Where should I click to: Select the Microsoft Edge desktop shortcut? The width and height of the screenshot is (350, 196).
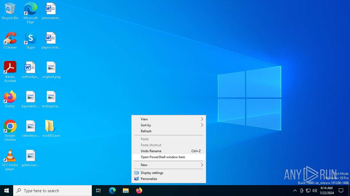(x=30, y=13)
